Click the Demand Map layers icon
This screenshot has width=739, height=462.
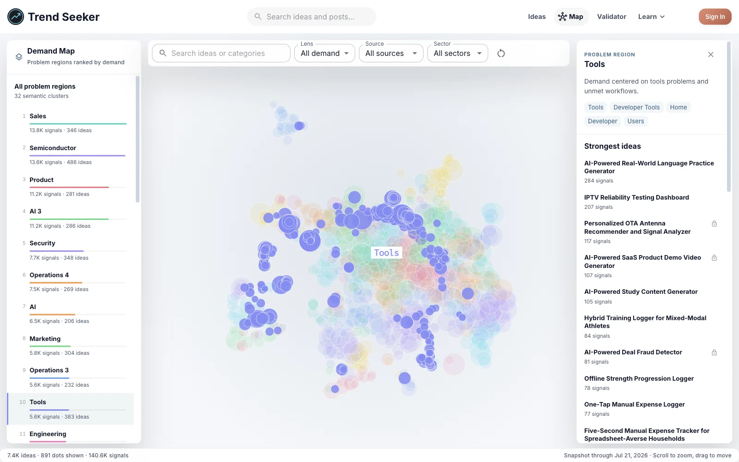pyautogui.click(x=19, y=57)
